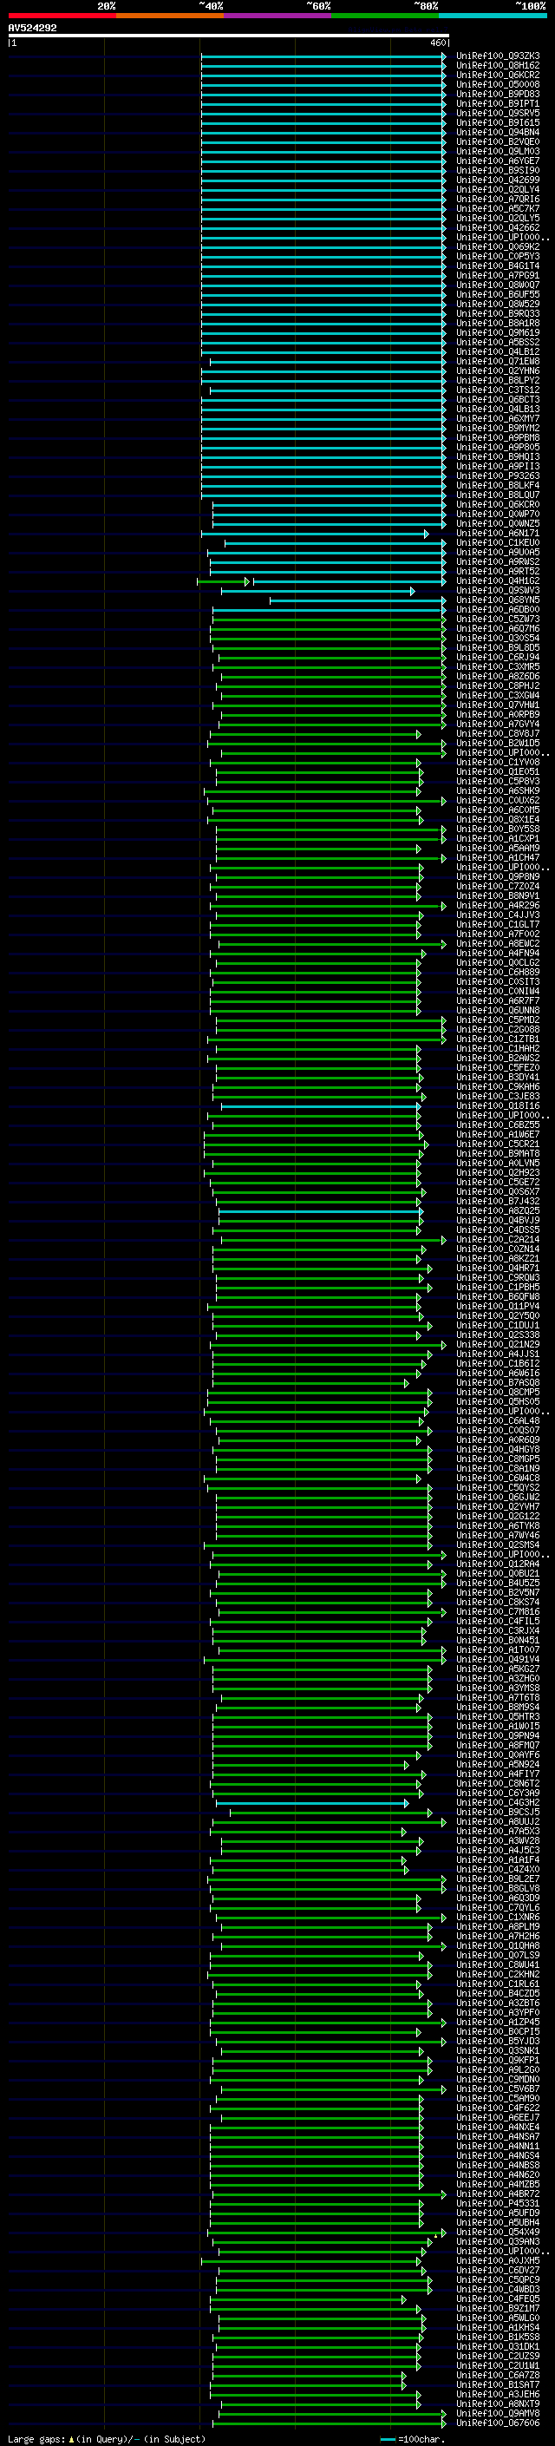Select the UniRef100_Q4LB13 label

click(x=498, y=410)
